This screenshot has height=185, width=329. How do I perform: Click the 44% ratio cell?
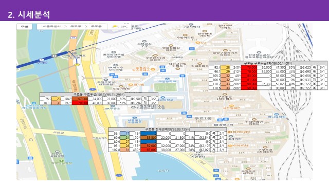coord(290,71)
